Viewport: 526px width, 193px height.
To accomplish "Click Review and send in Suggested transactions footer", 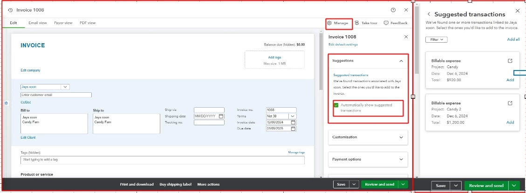I will (x=486, y=186).
